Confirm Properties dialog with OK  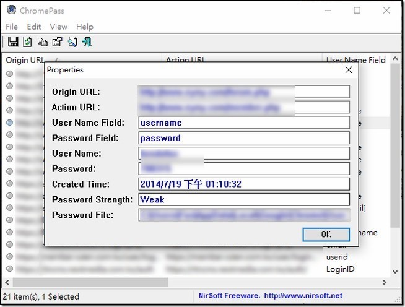point(326,235)
